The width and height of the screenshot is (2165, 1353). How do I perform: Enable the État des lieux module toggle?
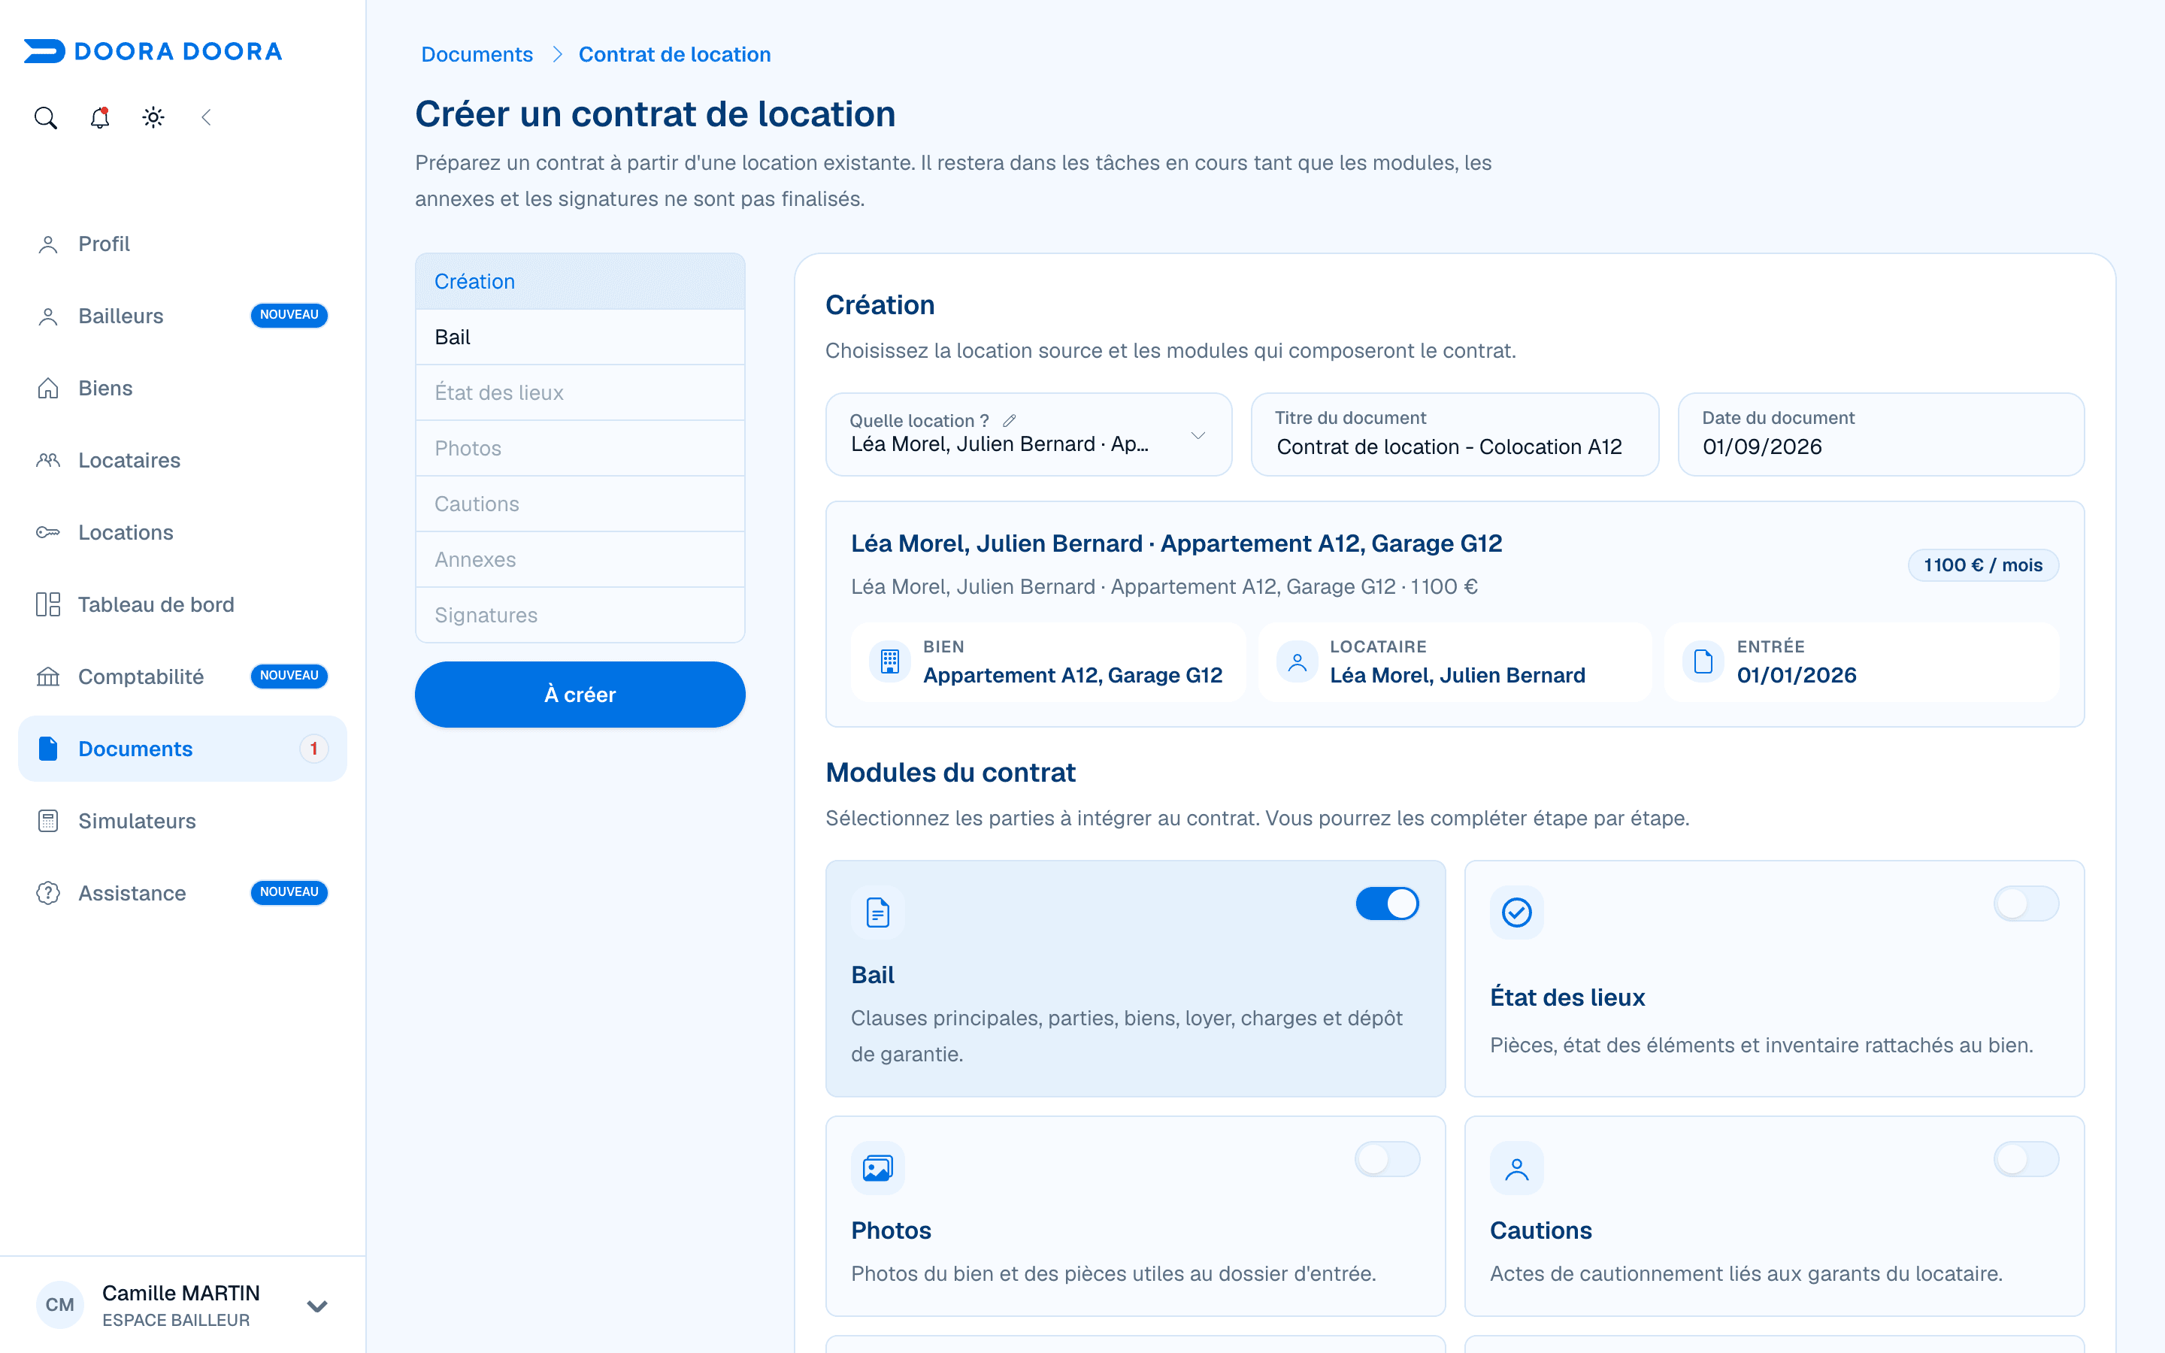(2025, 904)
